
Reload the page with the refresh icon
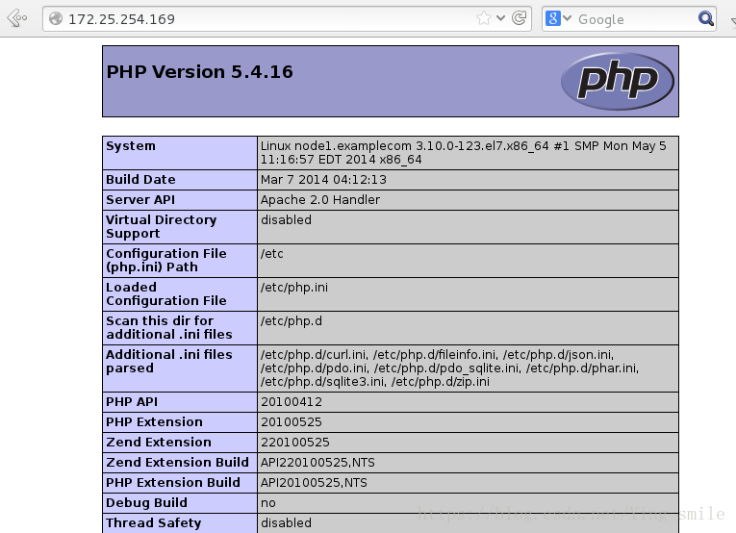(519, 18)
